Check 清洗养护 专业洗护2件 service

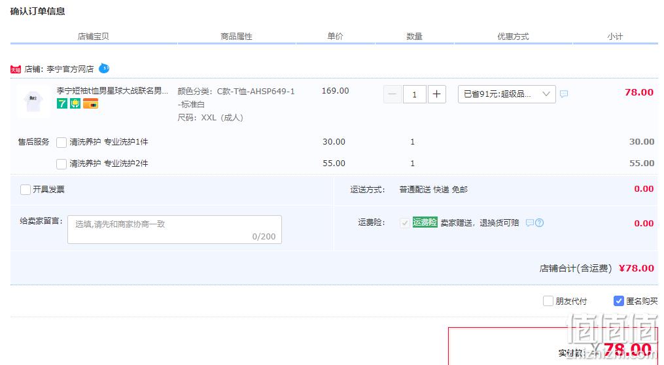[x=61, y=164]
